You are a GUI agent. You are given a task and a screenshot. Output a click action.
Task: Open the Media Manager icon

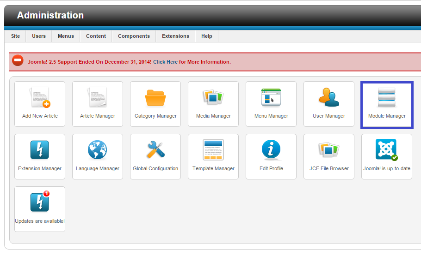click(x=213, y=97)
